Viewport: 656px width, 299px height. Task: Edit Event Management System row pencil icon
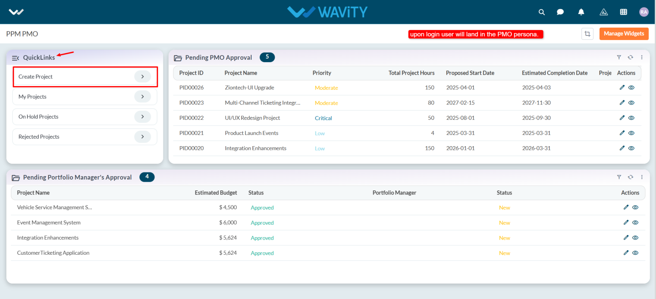click(626, 222)
